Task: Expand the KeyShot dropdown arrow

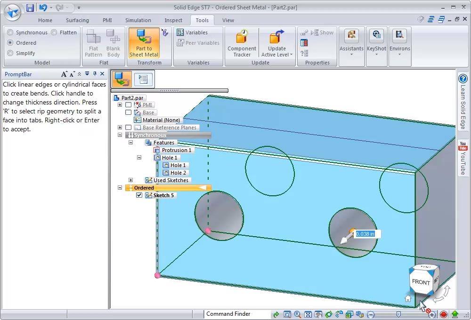Action: 376,54
